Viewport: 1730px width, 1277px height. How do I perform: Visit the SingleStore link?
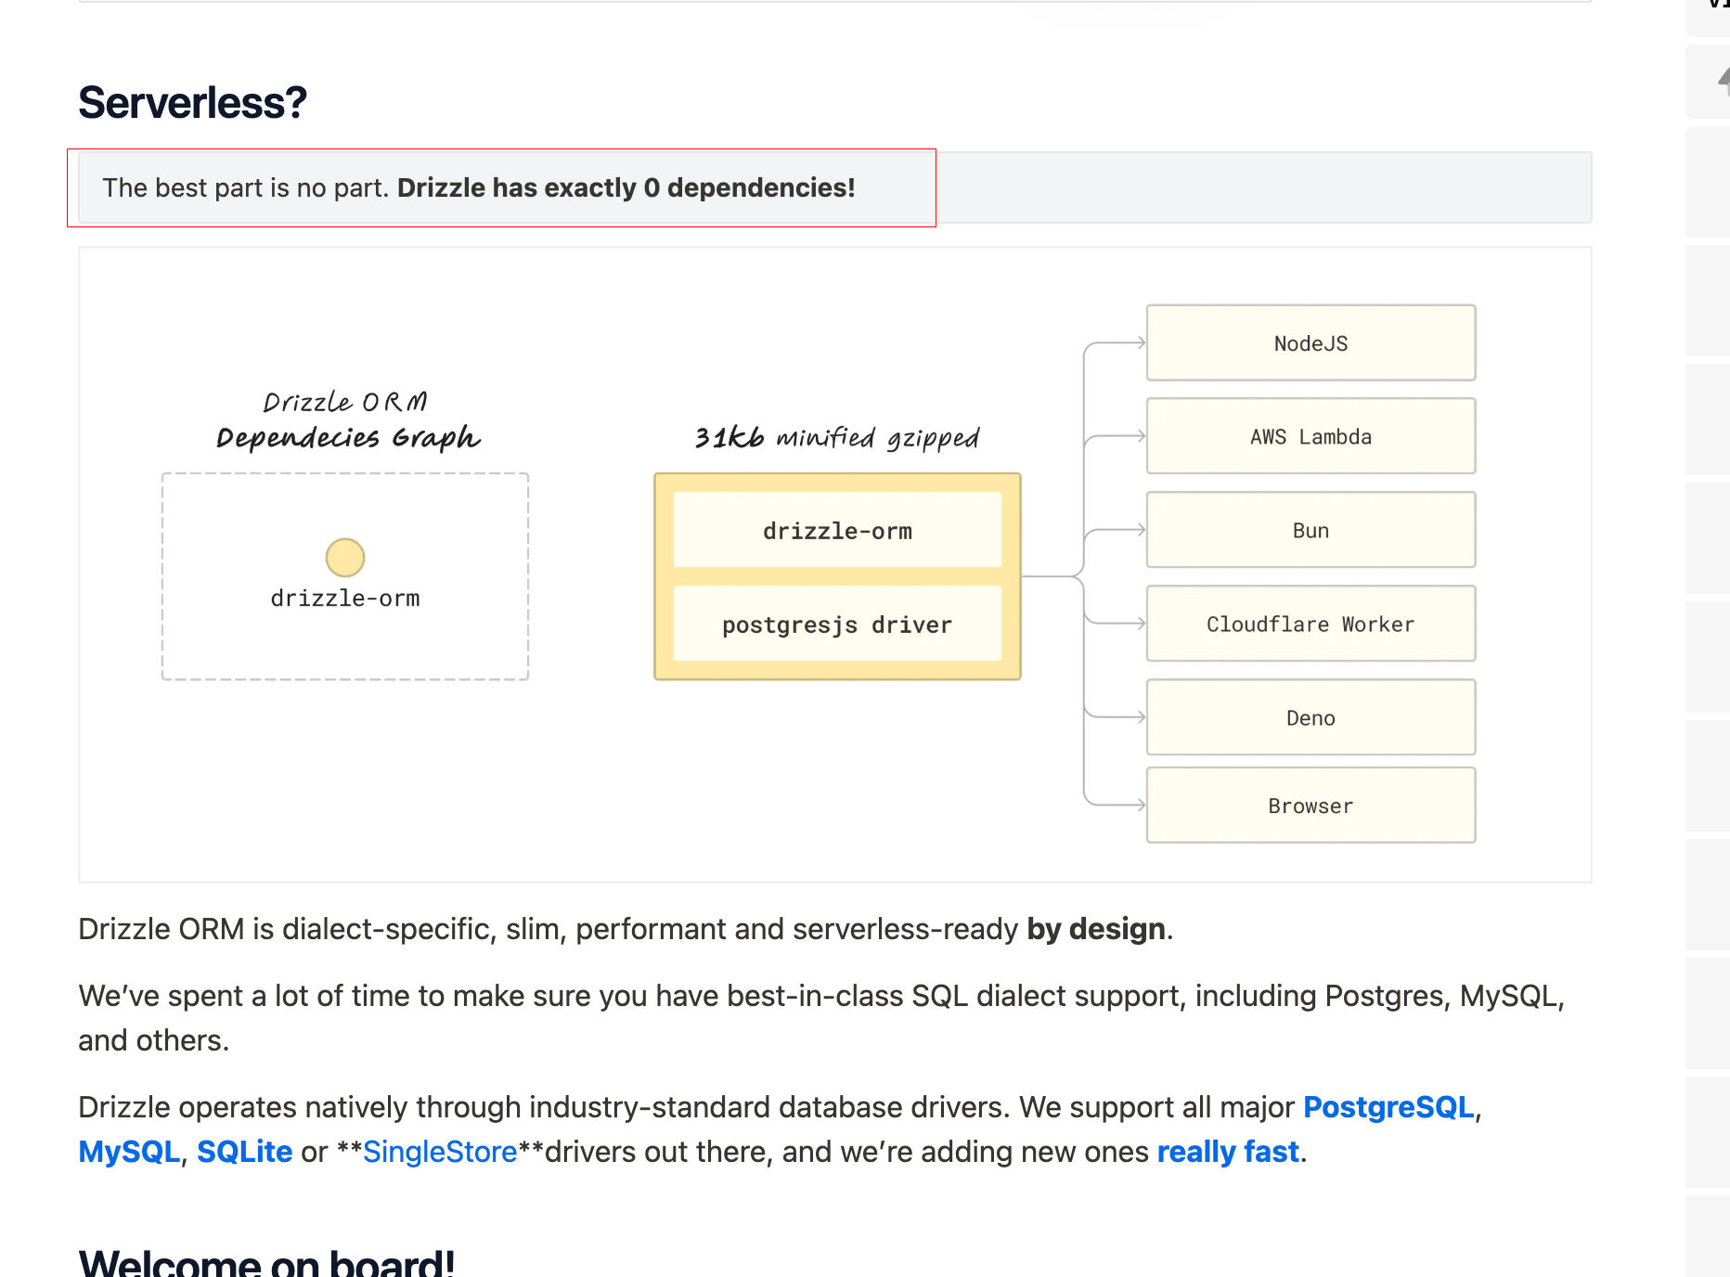[x=440, y=1152]
